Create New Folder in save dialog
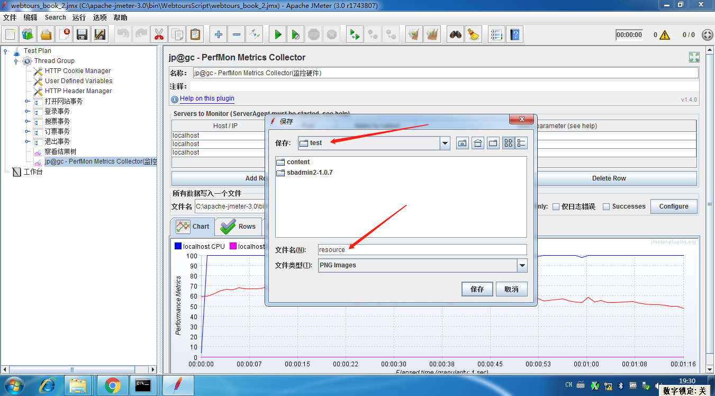Screen dimensions: 715x396 (493, 143)
